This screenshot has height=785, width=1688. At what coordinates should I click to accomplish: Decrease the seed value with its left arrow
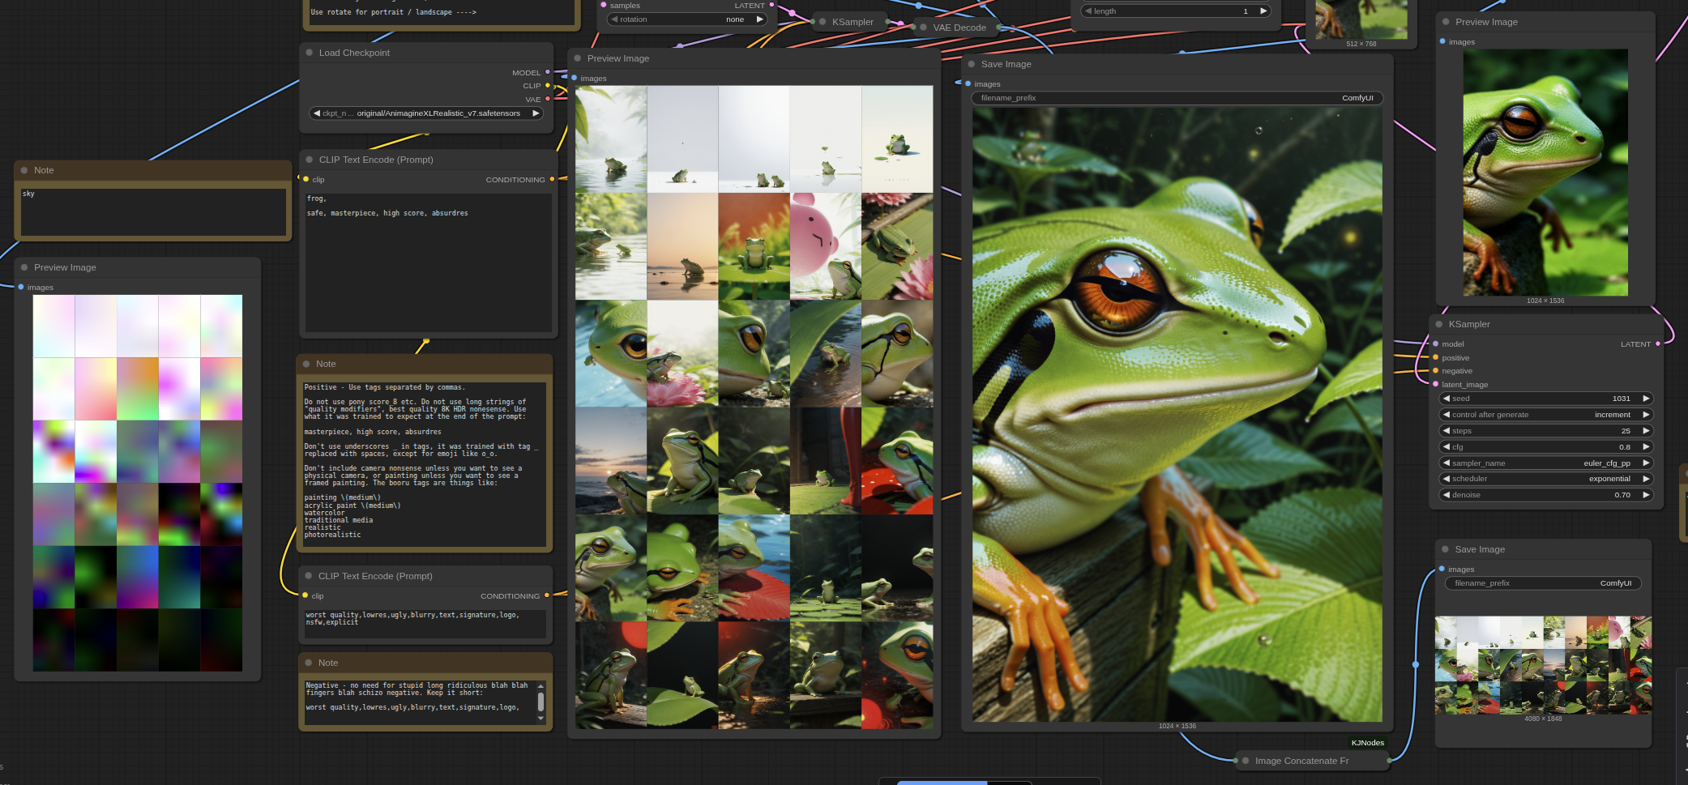pos(1447,399)
